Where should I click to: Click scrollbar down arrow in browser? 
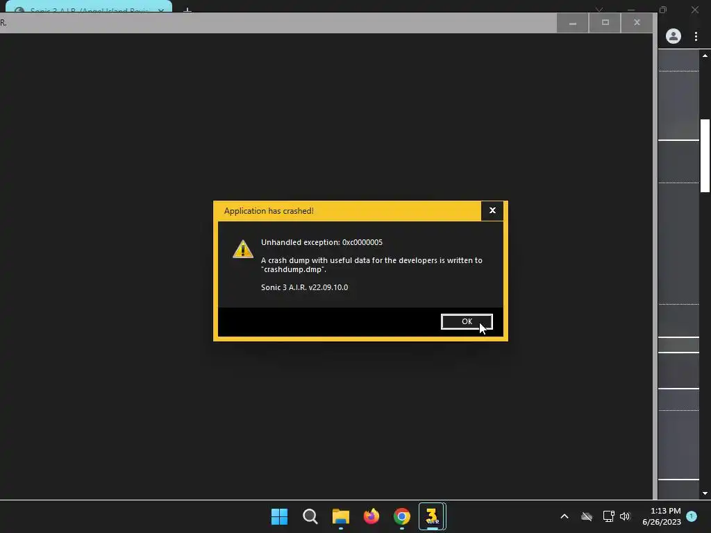tap(705, 493)
